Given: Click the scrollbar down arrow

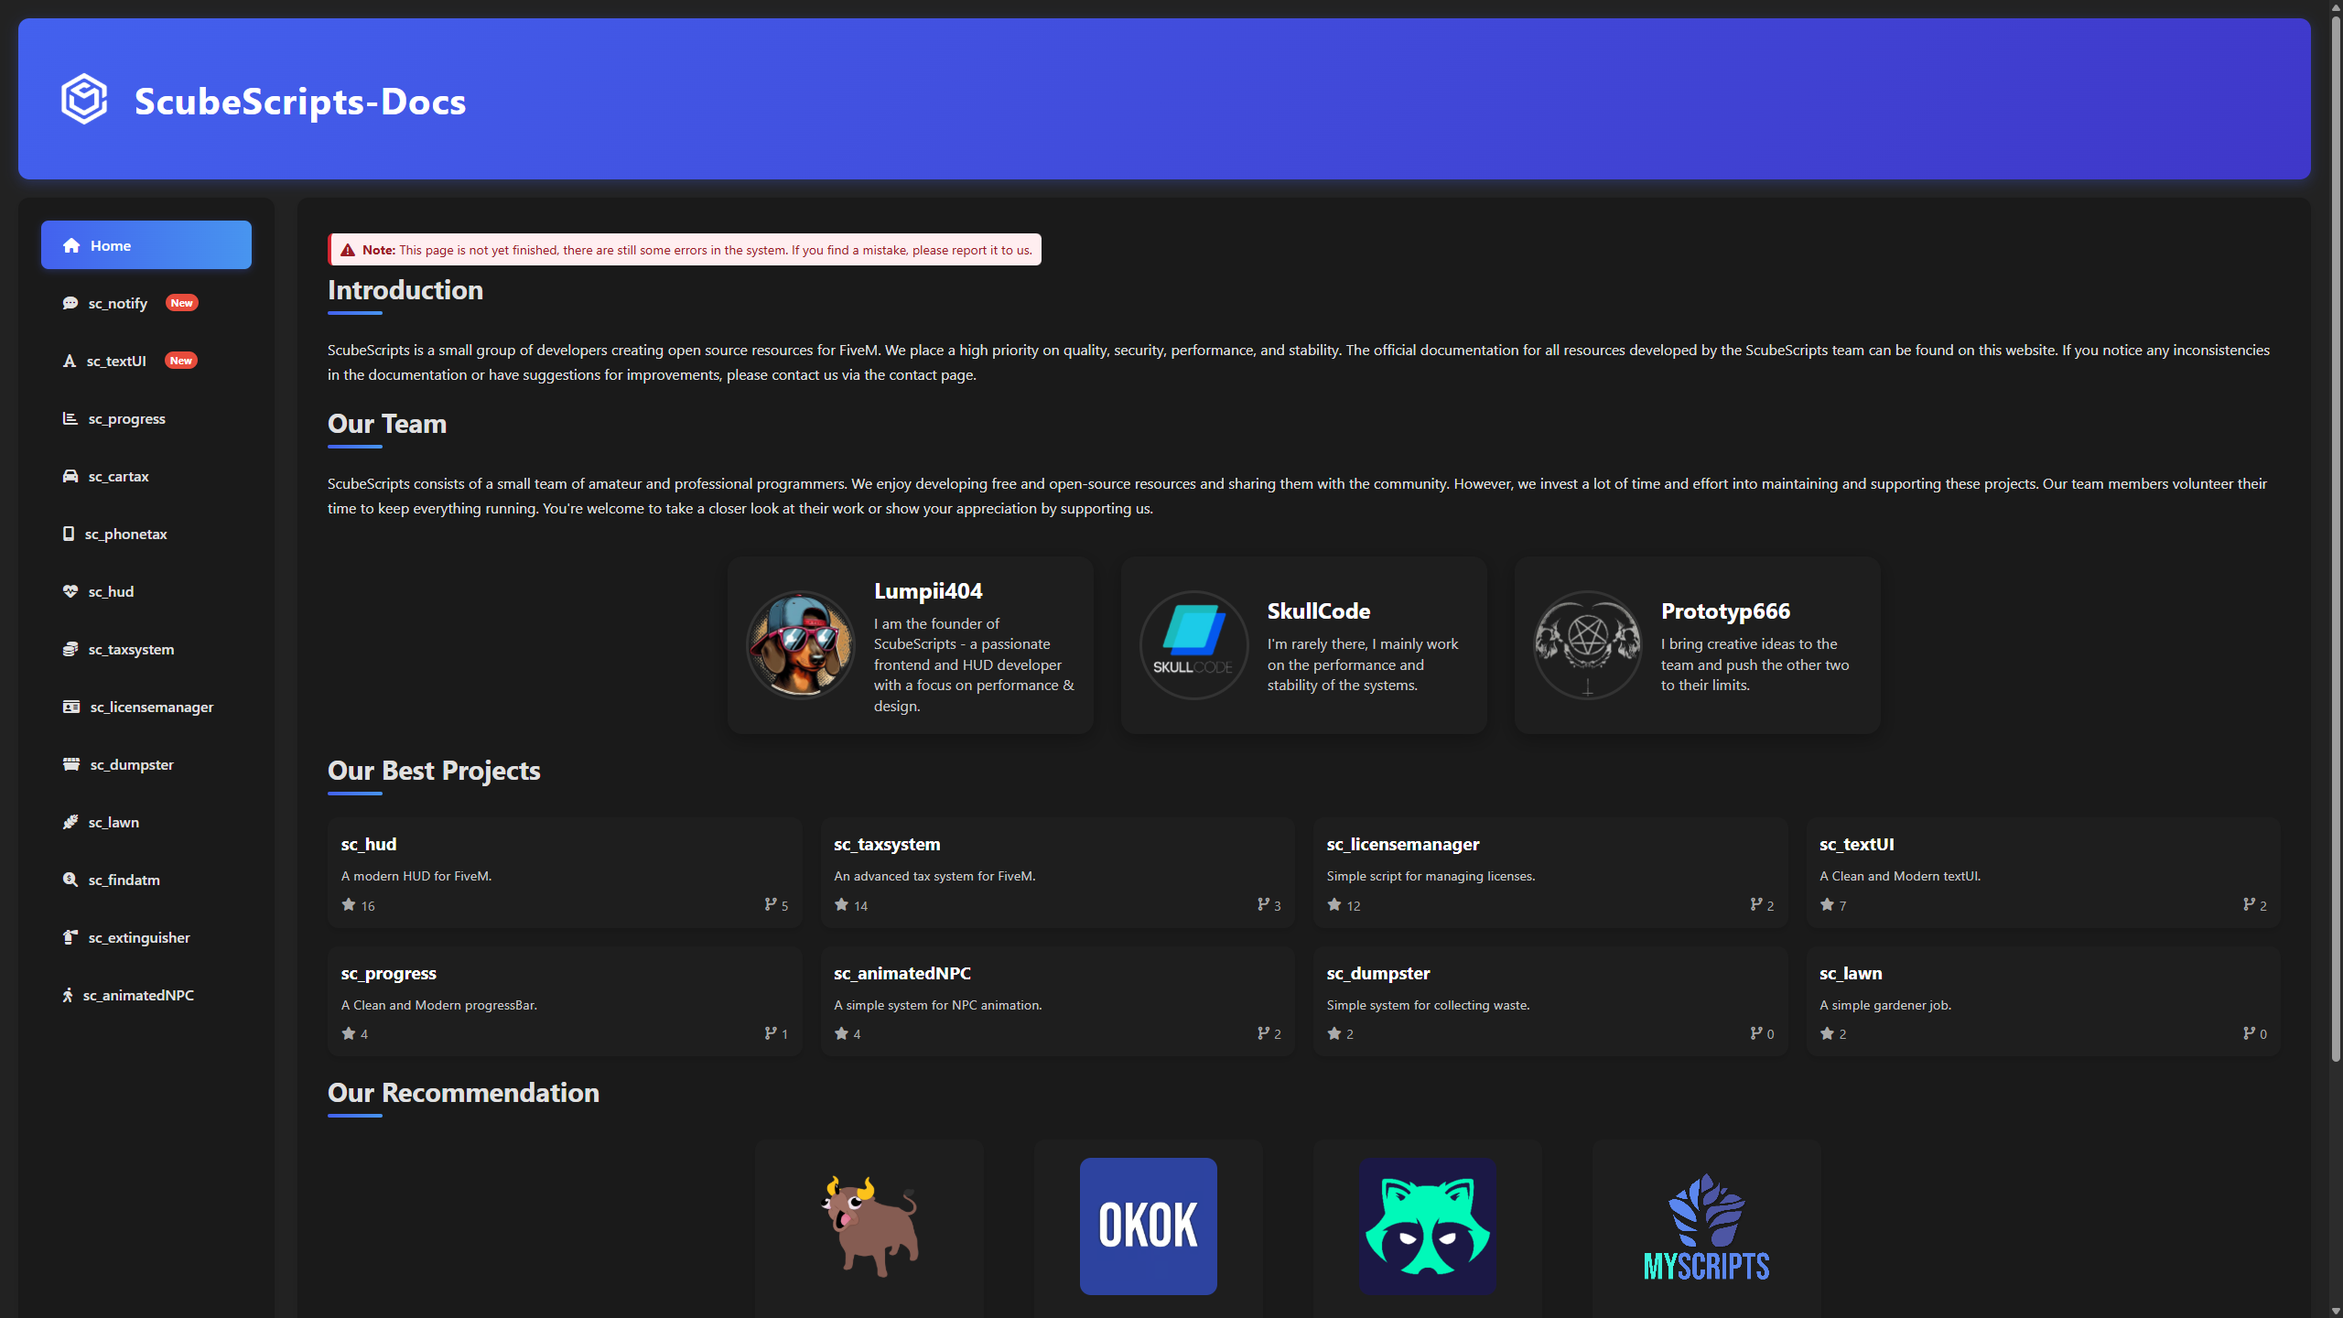Looking at the screenshot, I should [2336, 1310].
